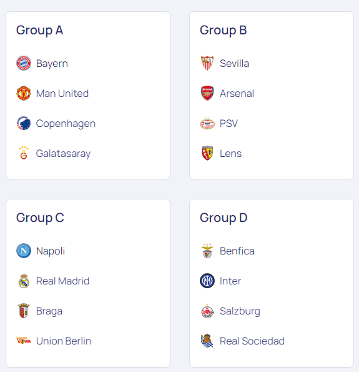This screenshot has width=359, height=372.
Task: Click the Lens club crest
Action: coord(207,153)
